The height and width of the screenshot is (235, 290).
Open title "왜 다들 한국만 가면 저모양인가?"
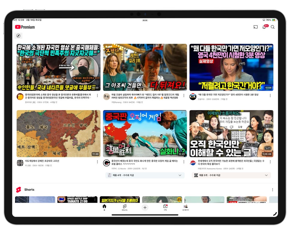(228, 95)
